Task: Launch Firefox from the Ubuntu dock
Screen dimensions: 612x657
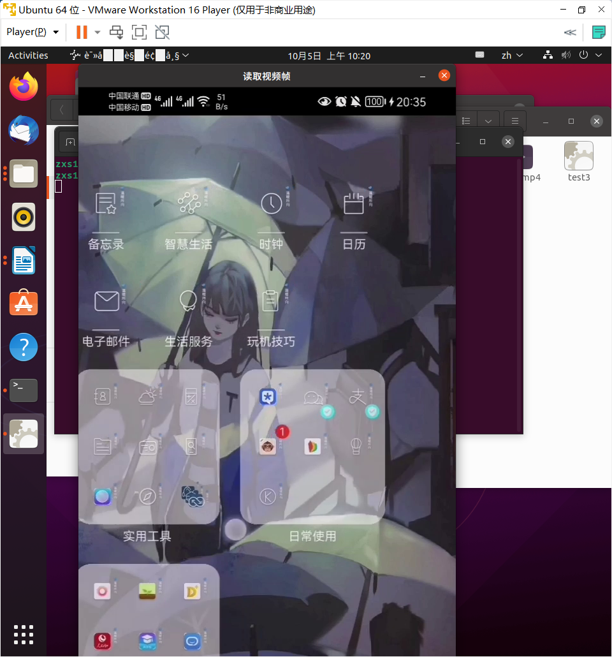Action: click(24, 87)
